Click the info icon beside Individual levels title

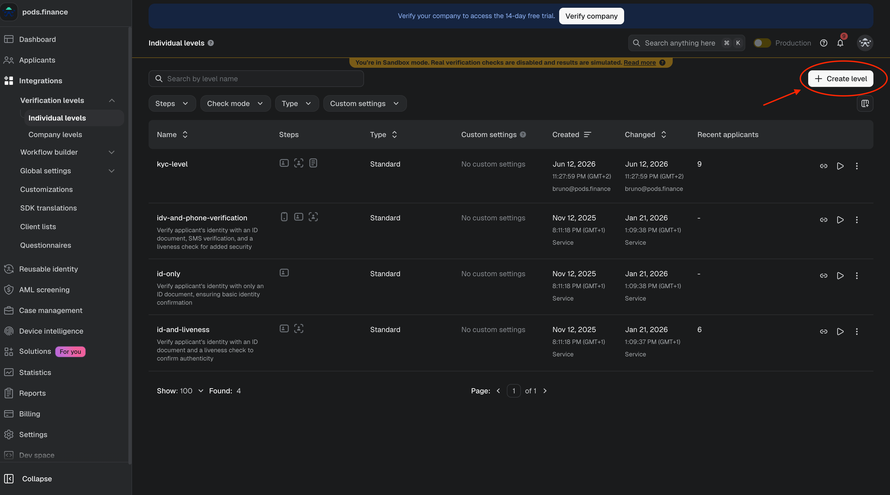211,43
